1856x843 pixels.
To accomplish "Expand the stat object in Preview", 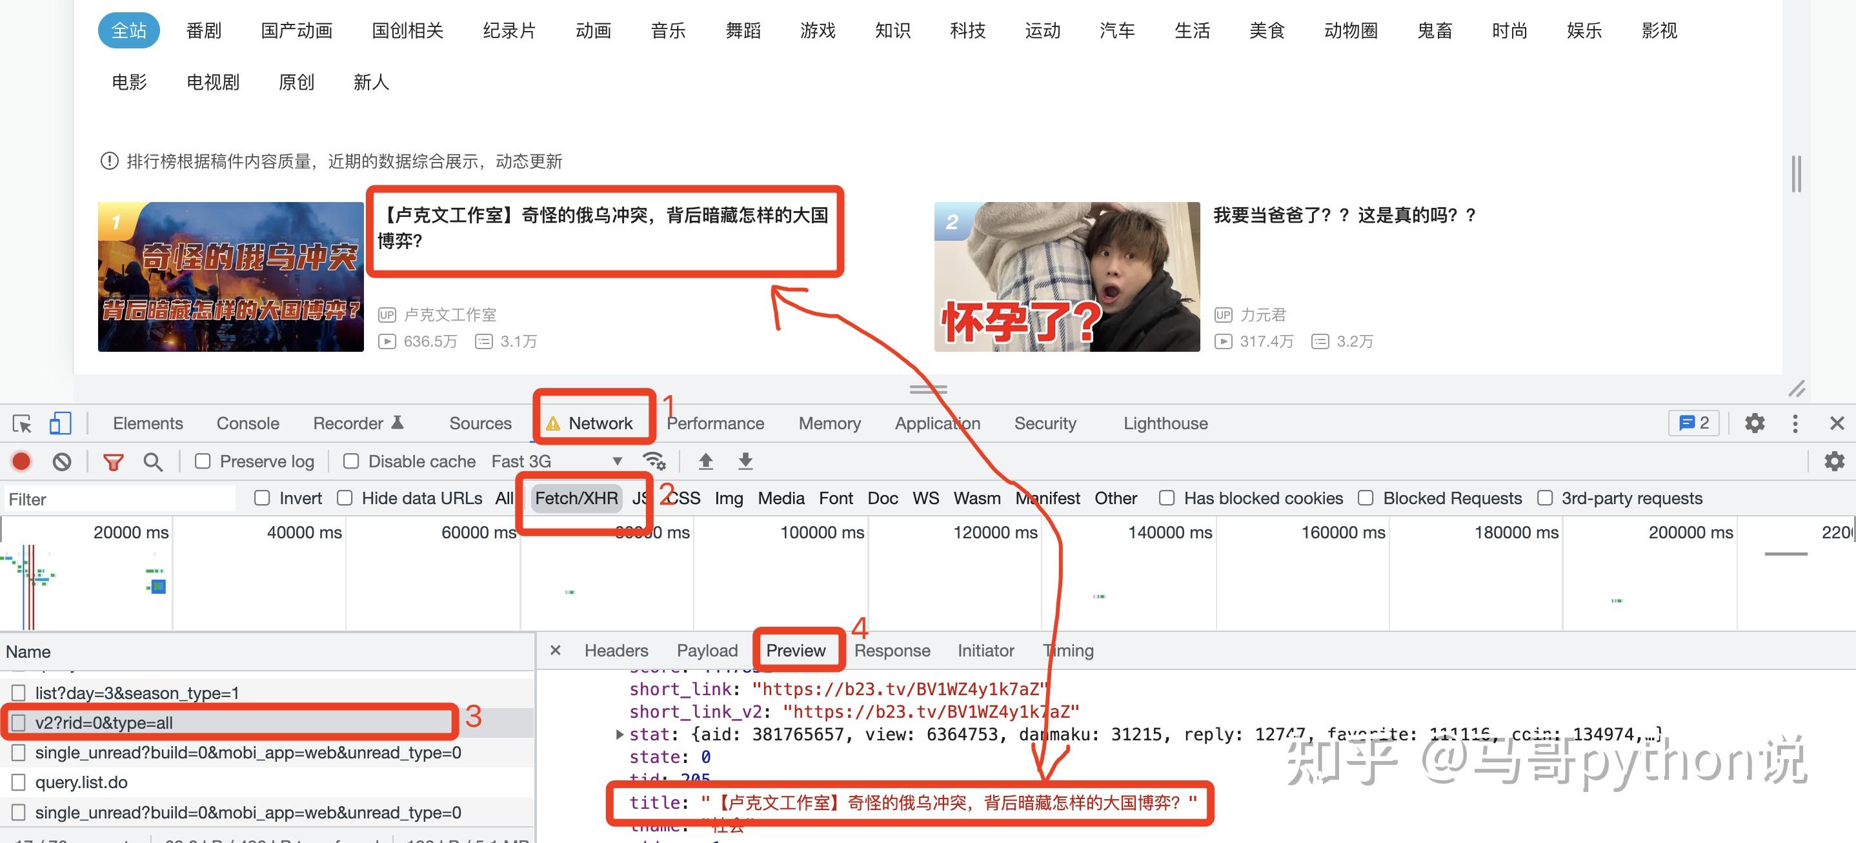I will pos(621,734).
